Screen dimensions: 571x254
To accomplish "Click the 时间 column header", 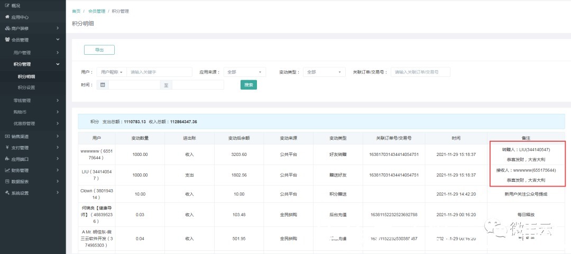I will pyautogui.click(x=456, y=138).
